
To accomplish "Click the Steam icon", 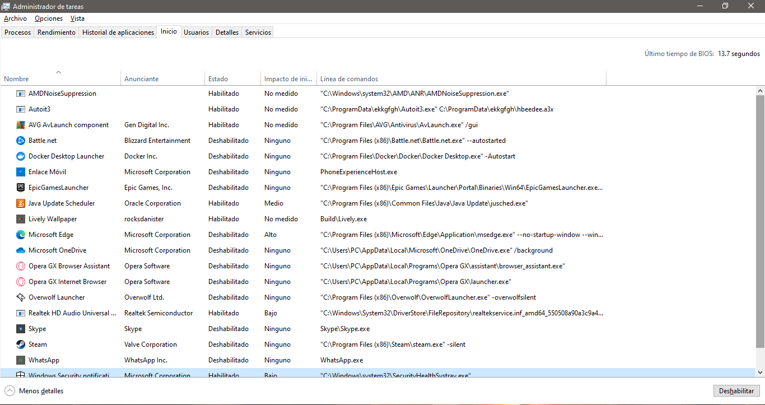I will pos(21,345).
